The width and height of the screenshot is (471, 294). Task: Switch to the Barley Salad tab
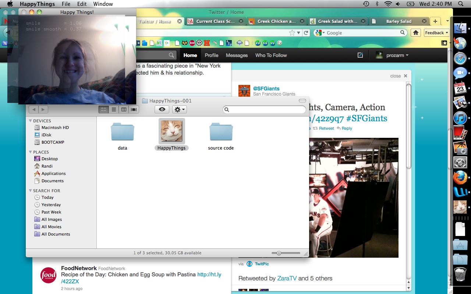[399, 21]
